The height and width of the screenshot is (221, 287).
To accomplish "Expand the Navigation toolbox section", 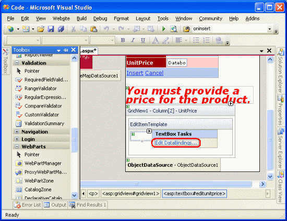I will coord(17,132).
